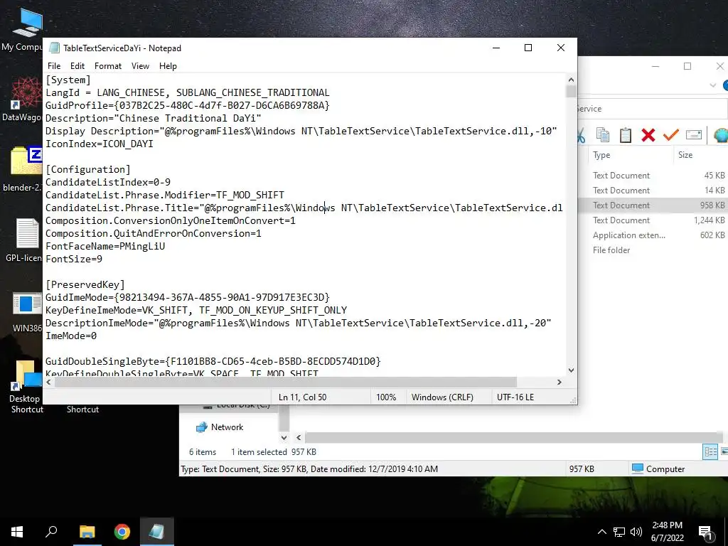This screenshot has width=728, height=546.
Task: Expand the Explorer ribbon chevron
Action: pos(712,85)
